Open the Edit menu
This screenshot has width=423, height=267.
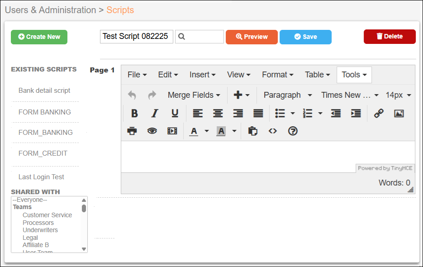(x=168, y=75)
